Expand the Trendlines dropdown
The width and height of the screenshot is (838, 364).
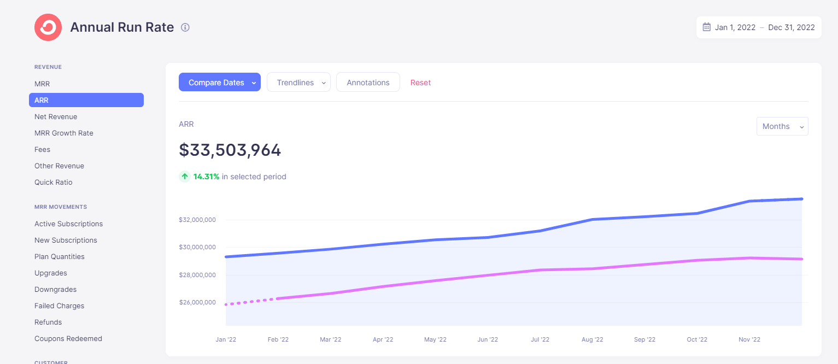pos(298,83)
